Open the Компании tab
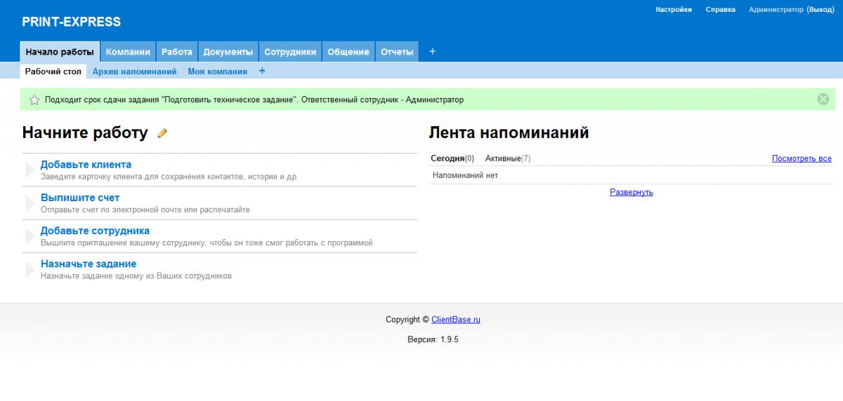This screenshot has width=843, height=401. pyautogui.click(x=128, y=52)
